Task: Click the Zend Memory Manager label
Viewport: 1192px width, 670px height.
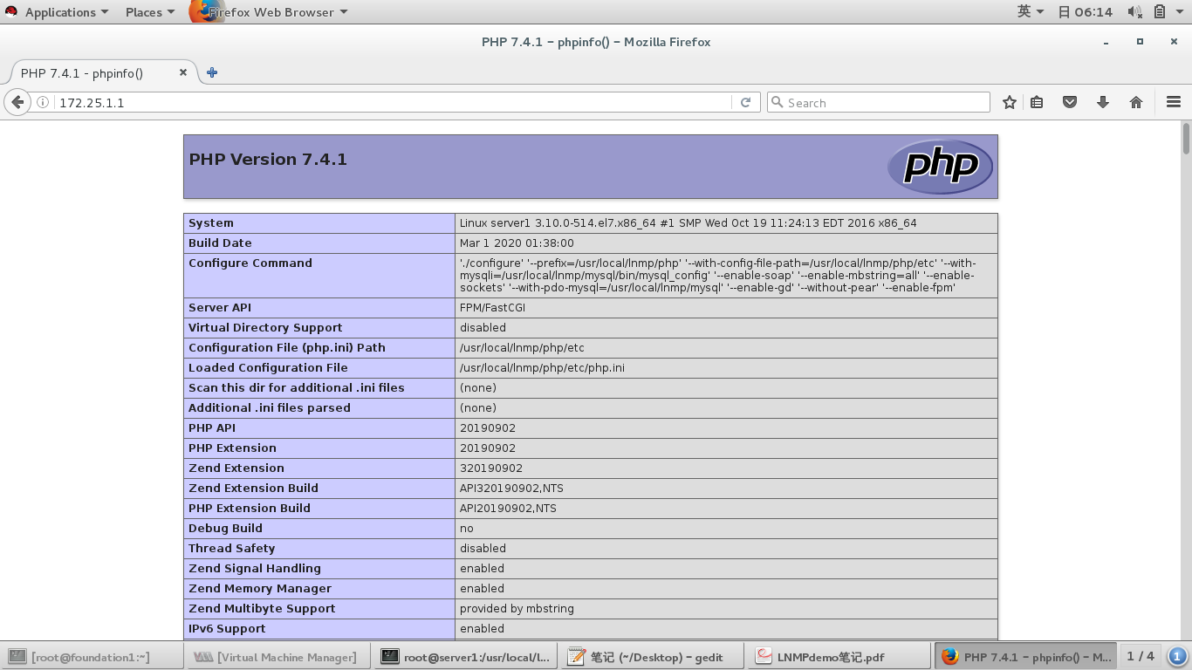Action: 260,589
